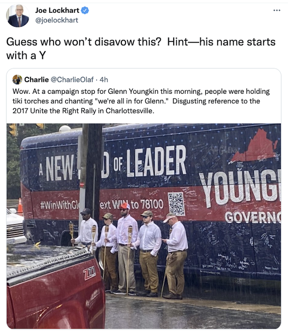
Task: Click the main tweet text about disavowing
Action: [141, 48]
